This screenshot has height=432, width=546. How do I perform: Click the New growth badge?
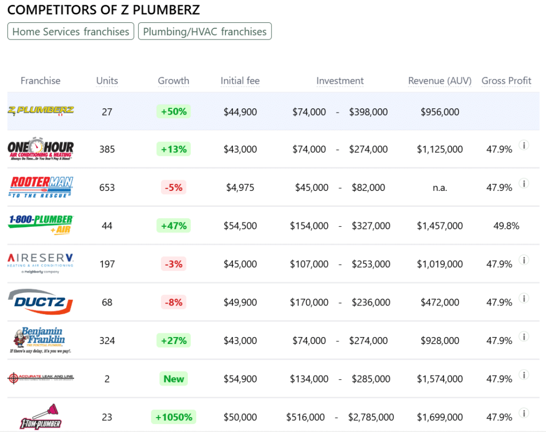(173, 379)
